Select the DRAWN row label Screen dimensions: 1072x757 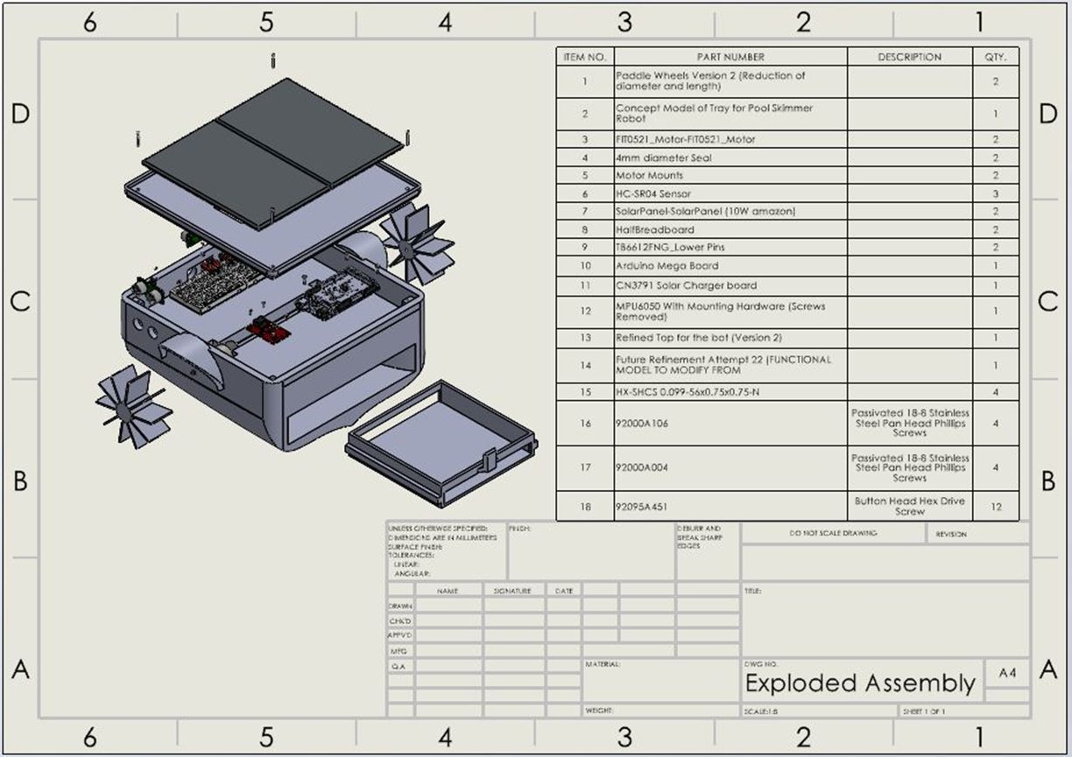tap(400, 606)
